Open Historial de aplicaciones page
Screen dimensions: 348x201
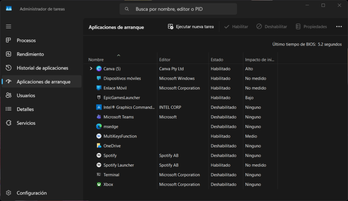(41, 68)
